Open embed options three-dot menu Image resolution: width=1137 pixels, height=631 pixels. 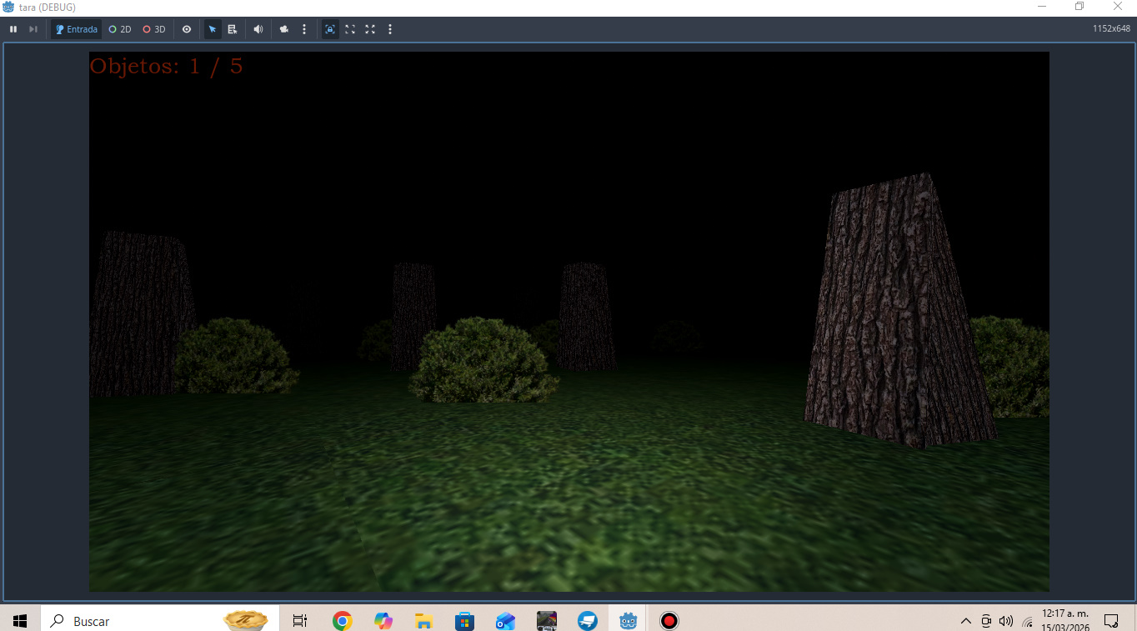(390, 29)
